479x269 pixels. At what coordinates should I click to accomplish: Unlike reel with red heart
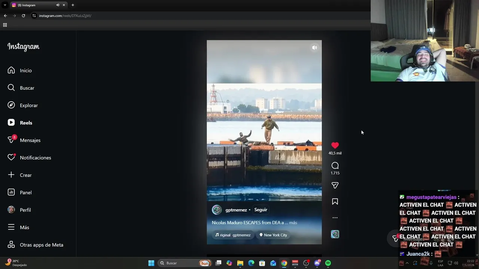click(335, 145)
